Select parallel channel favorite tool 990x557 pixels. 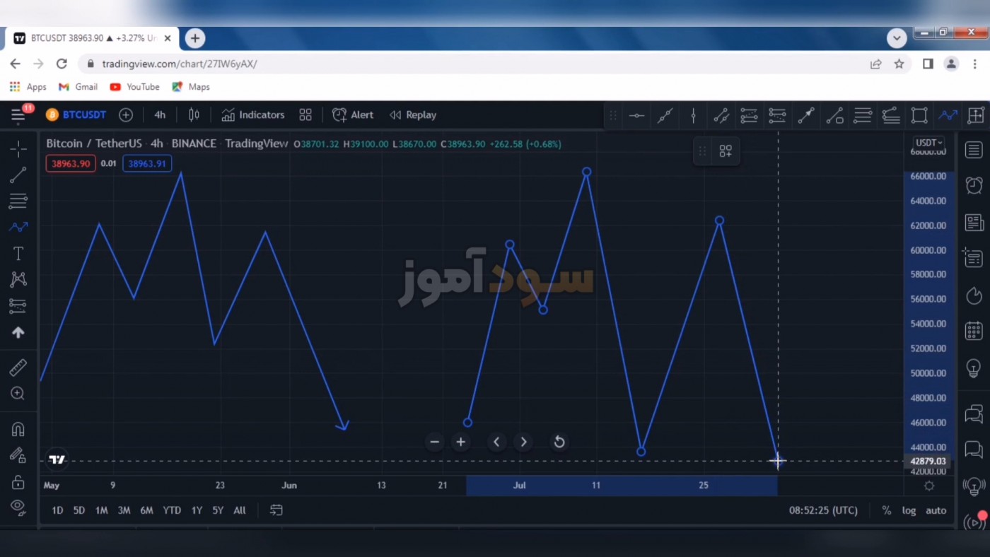(721, 115)
